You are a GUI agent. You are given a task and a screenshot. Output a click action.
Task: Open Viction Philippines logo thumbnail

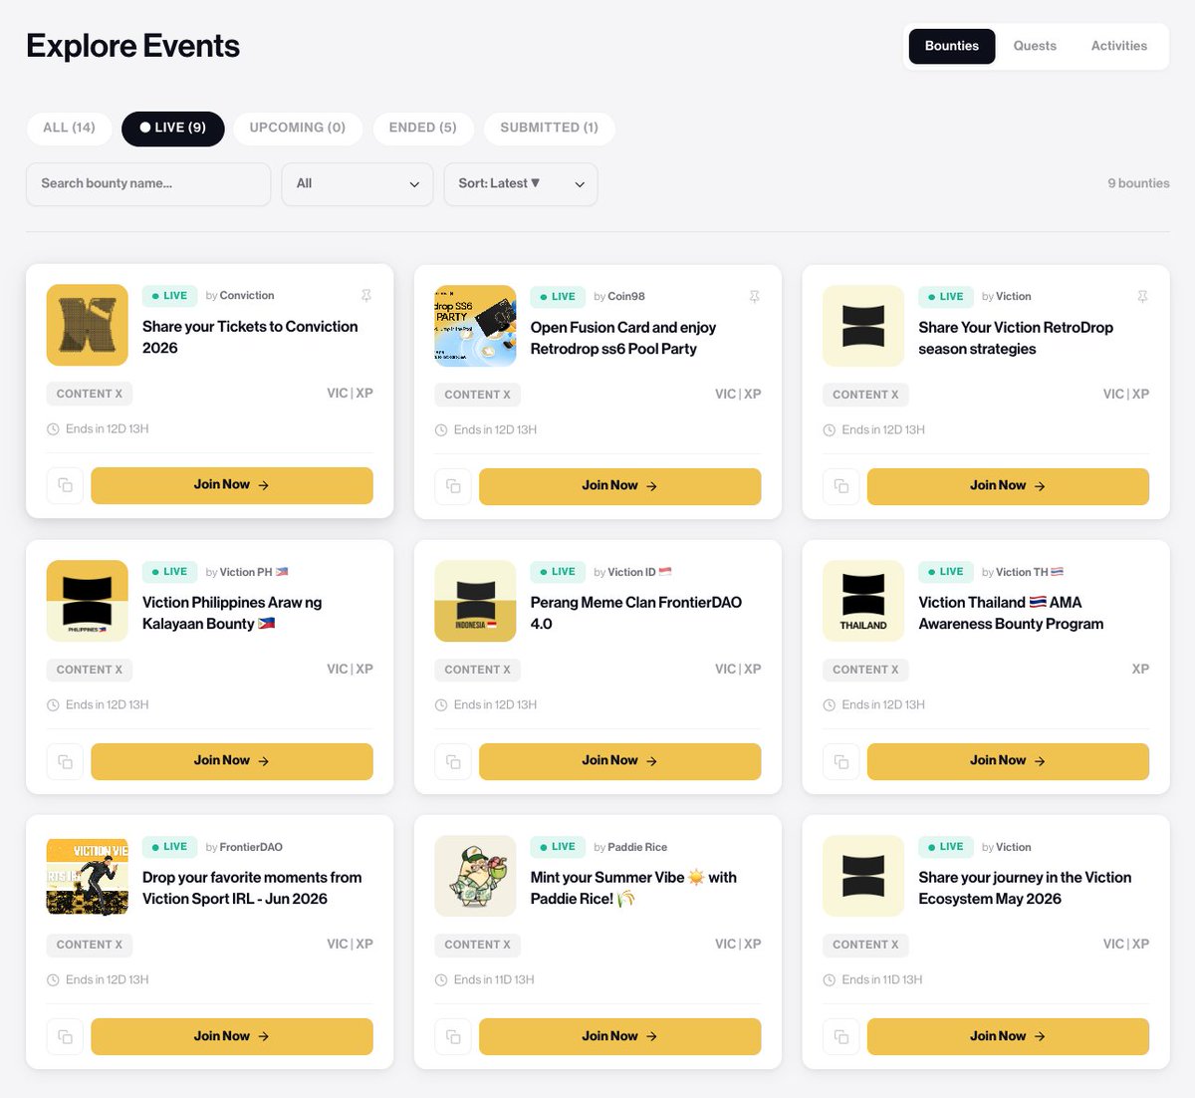88,601
